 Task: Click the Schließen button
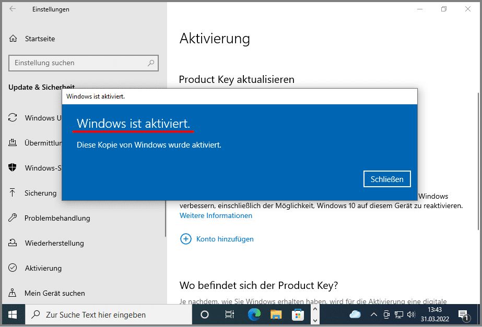[387, 179]
